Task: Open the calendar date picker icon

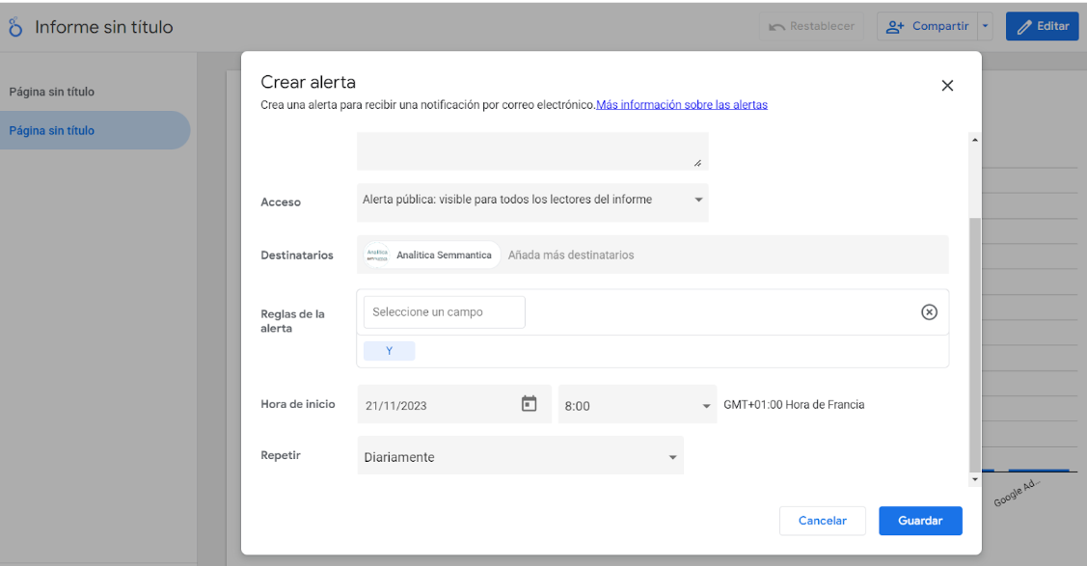Action: pos(529,404)
